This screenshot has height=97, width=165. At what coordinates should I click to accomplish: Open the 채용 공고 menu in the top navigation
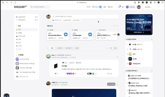coord(110,7)
